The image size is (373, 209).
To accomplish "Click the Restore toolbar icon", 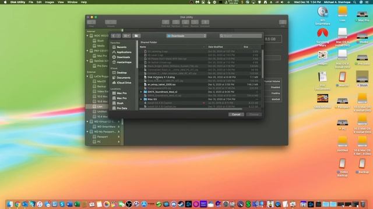I will tap(195, 22).
